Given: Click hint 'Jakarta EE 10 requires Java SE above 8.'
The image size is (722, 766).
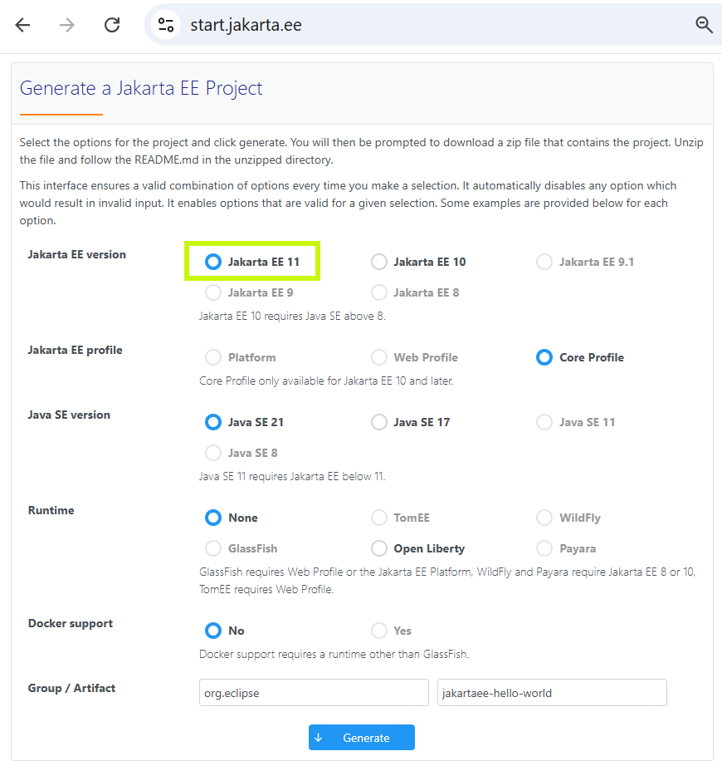Looking at the screenshot, I should pos(292,316).
